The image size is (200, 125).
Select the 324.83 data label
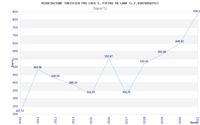tap(91, 92)
